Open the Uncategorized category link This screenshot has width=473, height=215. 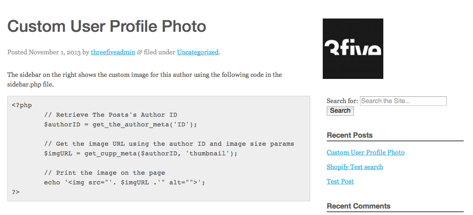coord(198,52)
